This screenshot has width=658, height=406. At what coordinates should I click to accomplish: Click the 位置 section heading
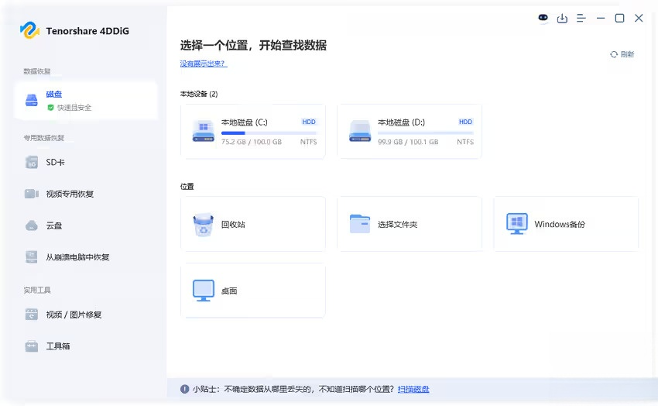click(x=187, y=187)
